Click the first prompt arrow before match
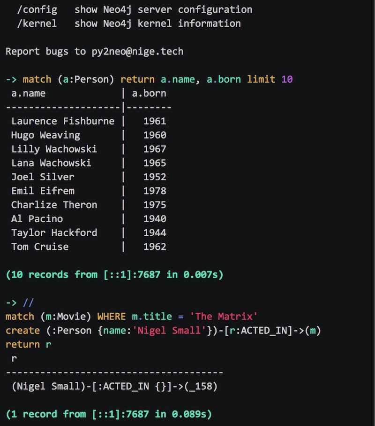The height and width of the screenshot is (426, 375). coord(11,79)
